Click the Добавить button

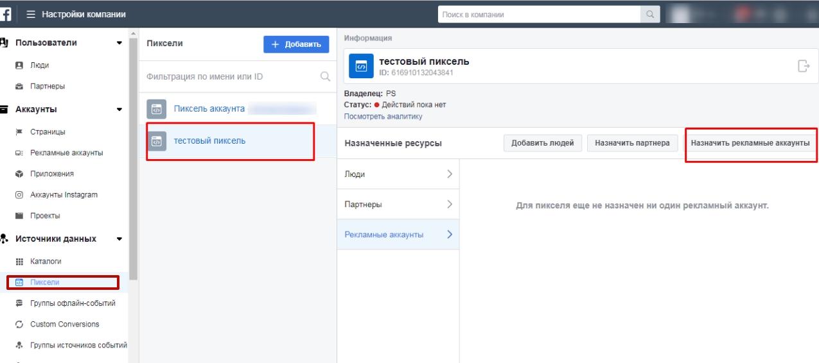[296, 44]
